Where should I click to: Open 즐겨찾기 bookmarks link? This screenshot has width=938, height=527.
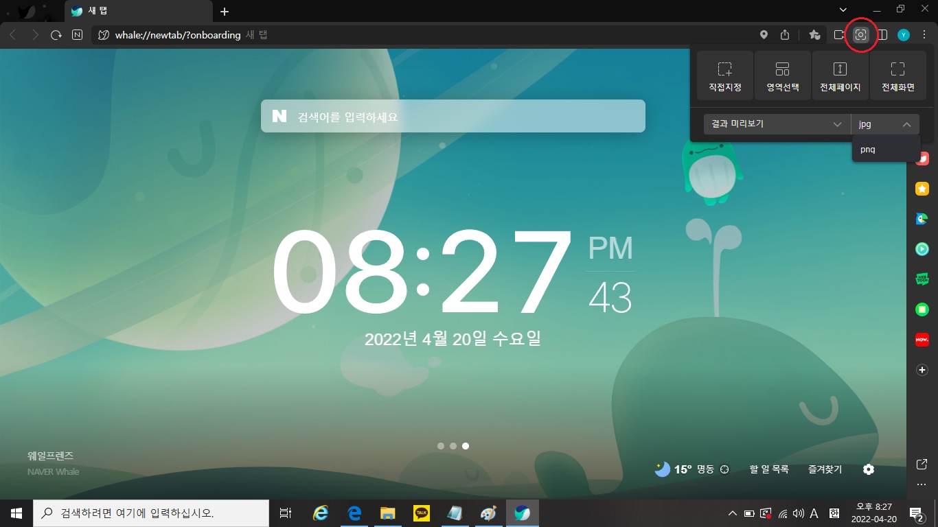tap(825, 469)
